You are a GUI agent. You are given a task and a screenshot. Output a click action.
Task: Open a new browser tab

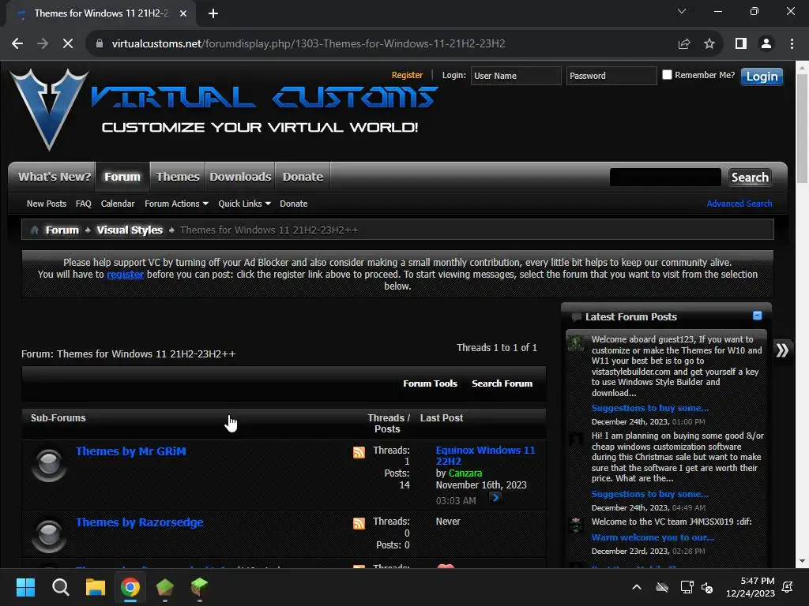click(213, 13)
